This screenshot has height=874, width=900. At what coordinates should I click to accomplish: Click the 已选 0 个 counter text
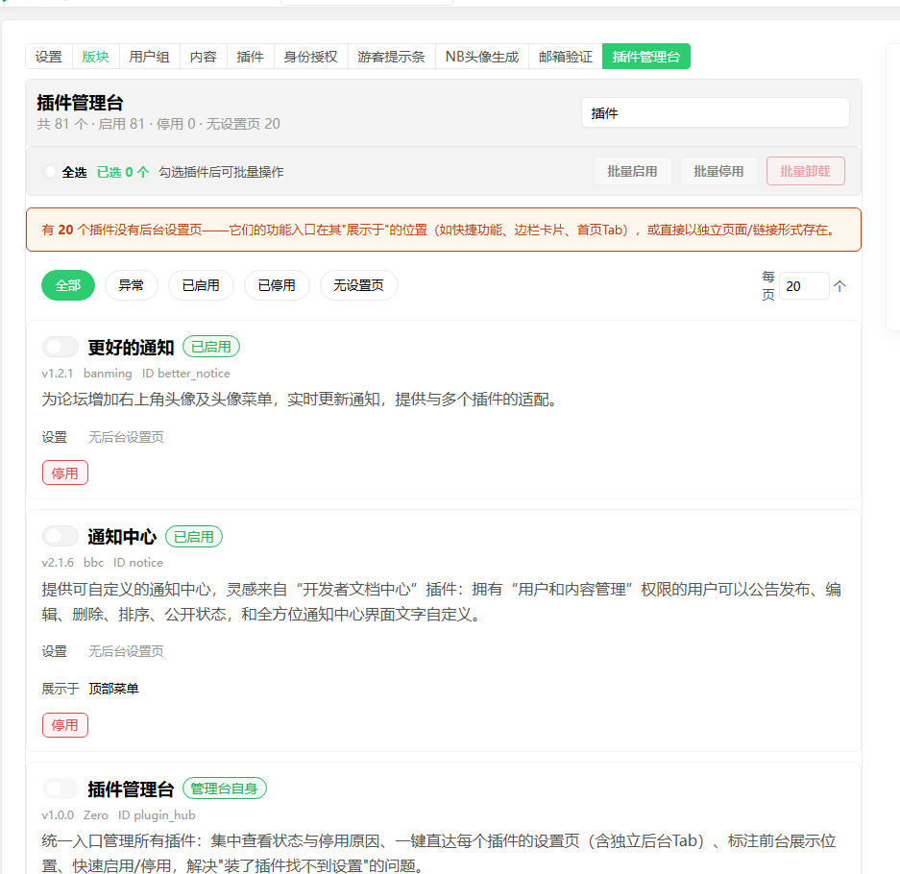click(x=123, y=172)
